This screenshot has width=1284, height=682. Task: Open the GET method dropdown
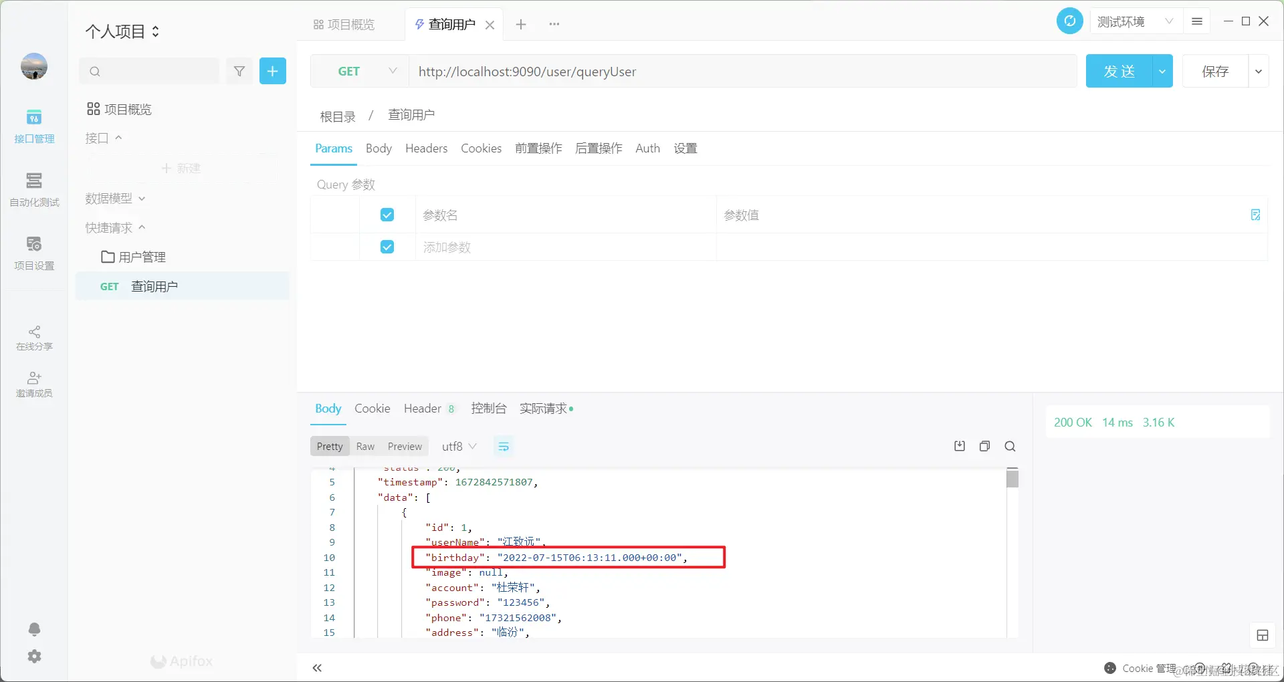360,71
